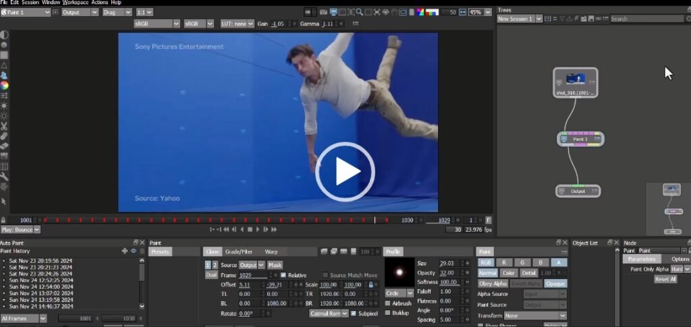Enable the Buildup checkbox
This screenshot has height=327, width=691.
click(x=388, y=313)
